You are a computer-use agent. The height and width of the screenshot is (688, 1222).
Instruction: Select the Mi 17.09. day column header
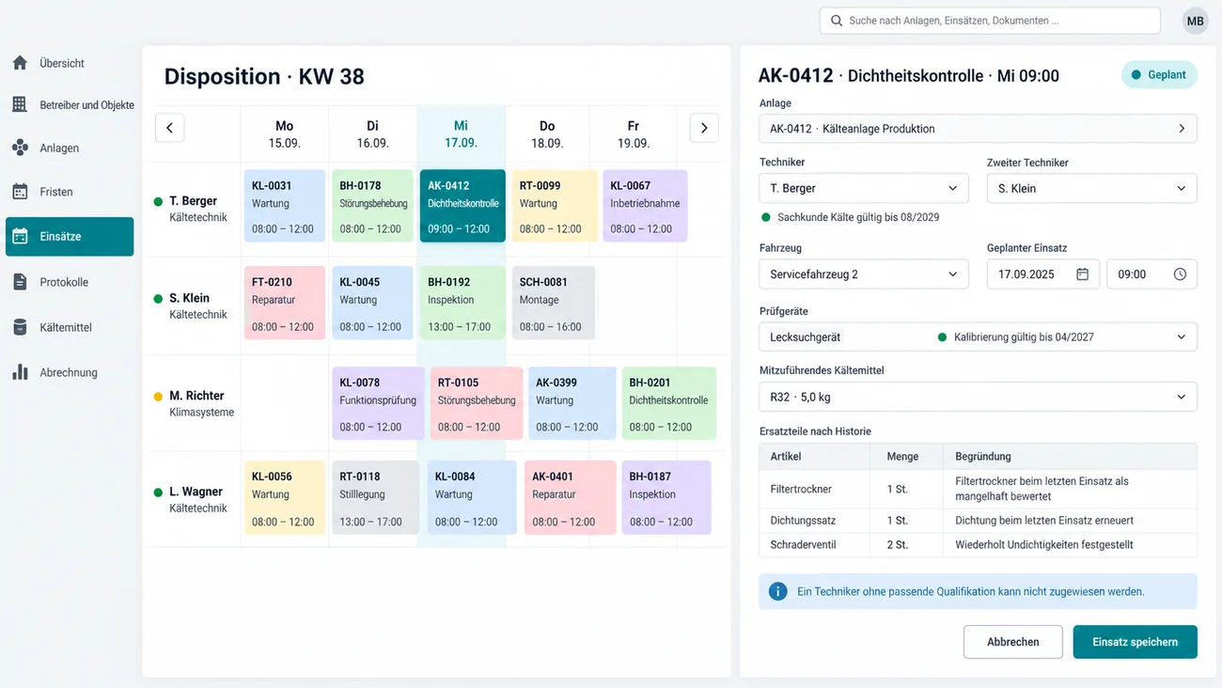(461, 134)
